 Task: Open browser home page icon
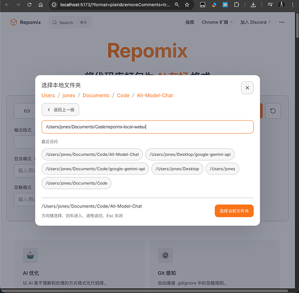pos(40,5)
